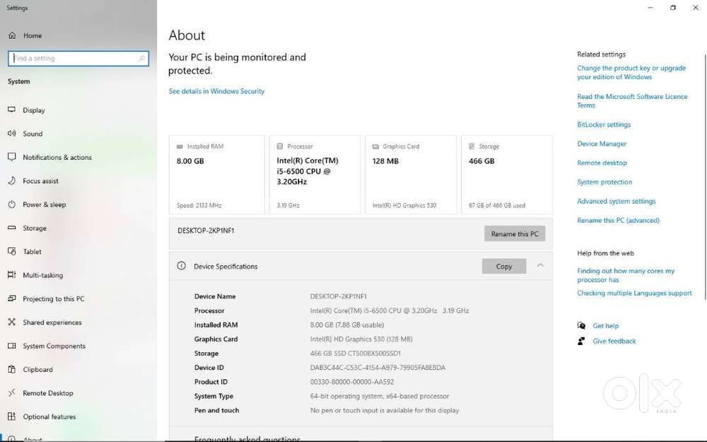Open Display settings via monitor icon
The height and width of the screenshot is (442, 707).
pyautogui.click(x=11, y=110)
